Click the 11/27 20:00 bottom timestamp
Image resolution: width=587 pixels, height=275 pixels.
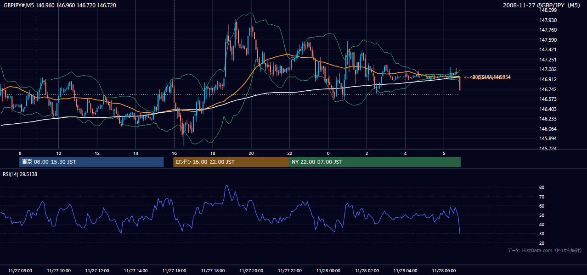[x=251, y=271]
